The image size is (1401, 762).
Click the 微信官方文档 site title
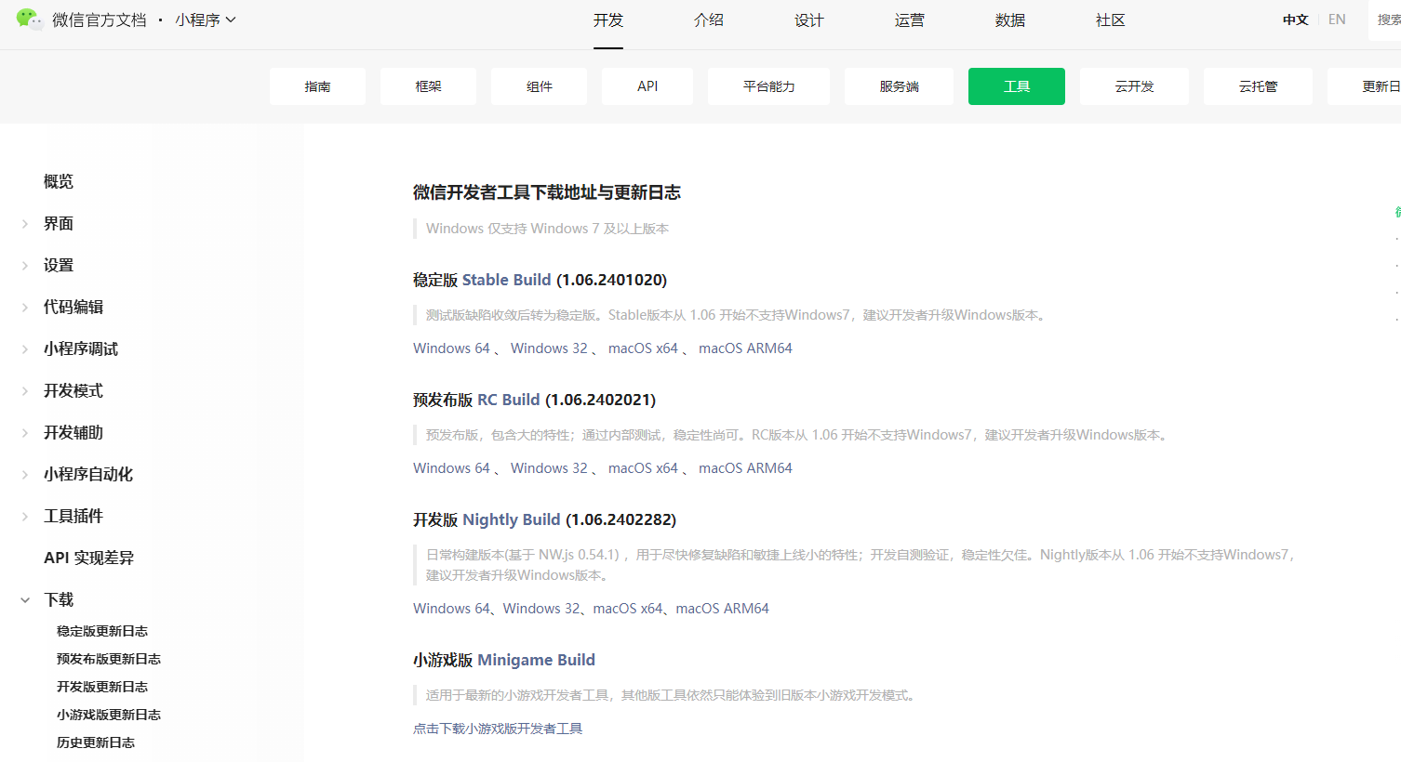[x=100, y=20]
